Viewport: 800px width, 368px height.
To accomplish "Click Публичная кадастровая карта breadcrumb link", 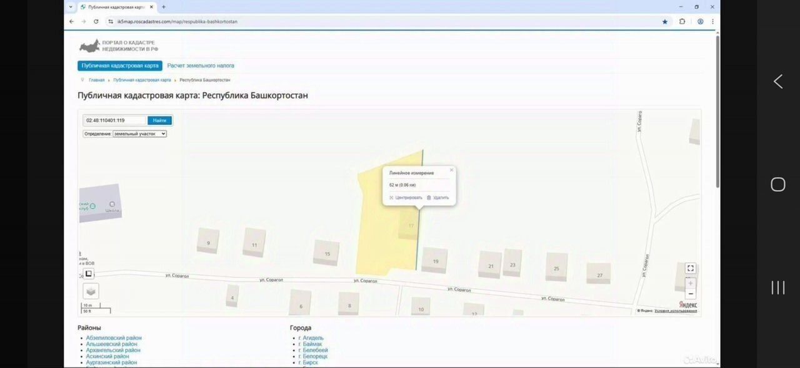I will click(142, 80).
